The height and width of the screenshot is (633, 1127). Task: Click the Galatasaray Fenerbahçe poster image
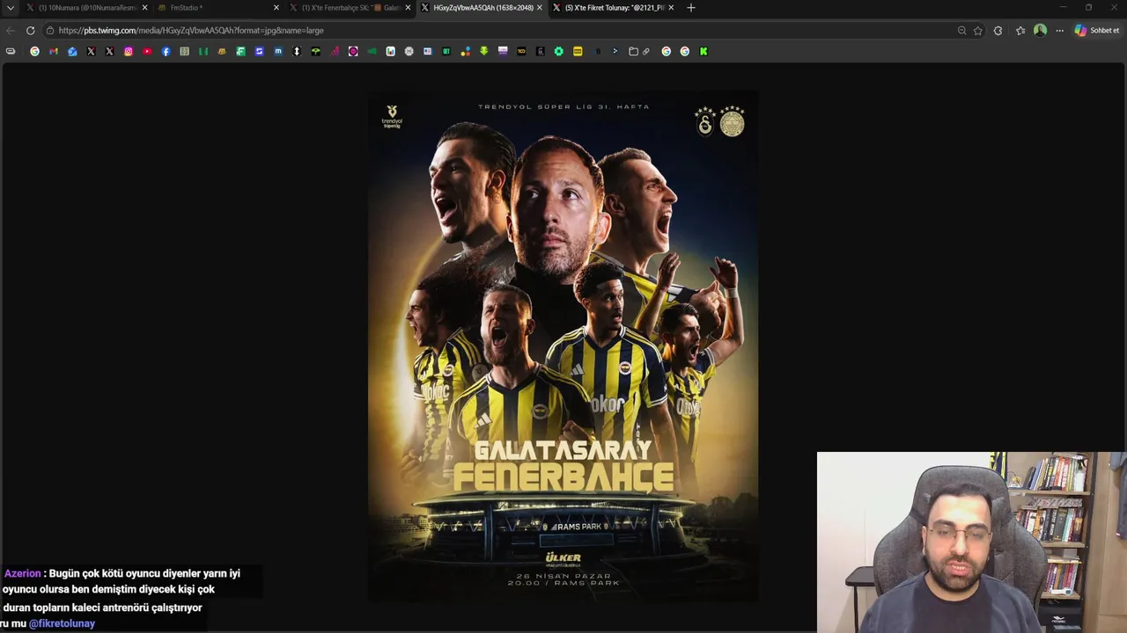tap(563, 346)
